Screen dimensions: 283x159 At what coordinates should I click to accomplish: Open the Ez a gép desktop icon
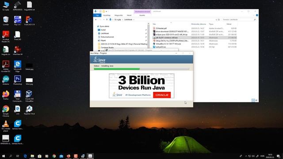coord(6,6)
